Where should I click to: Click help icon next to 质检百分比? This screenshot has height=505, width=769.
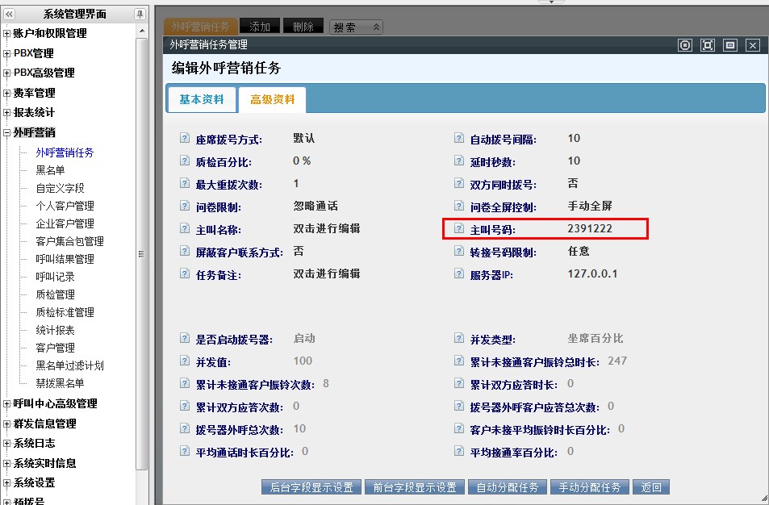185,161
